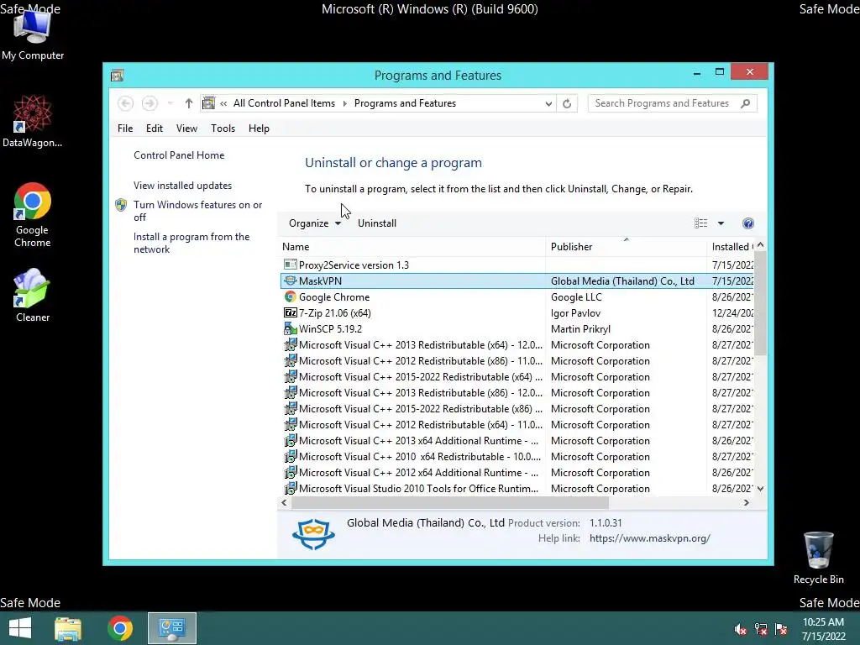Image resolution: width=860 pixels, height=645 pixels.
Task: Click the MaskVPN logo in details pane
Action: coord(313,533)
